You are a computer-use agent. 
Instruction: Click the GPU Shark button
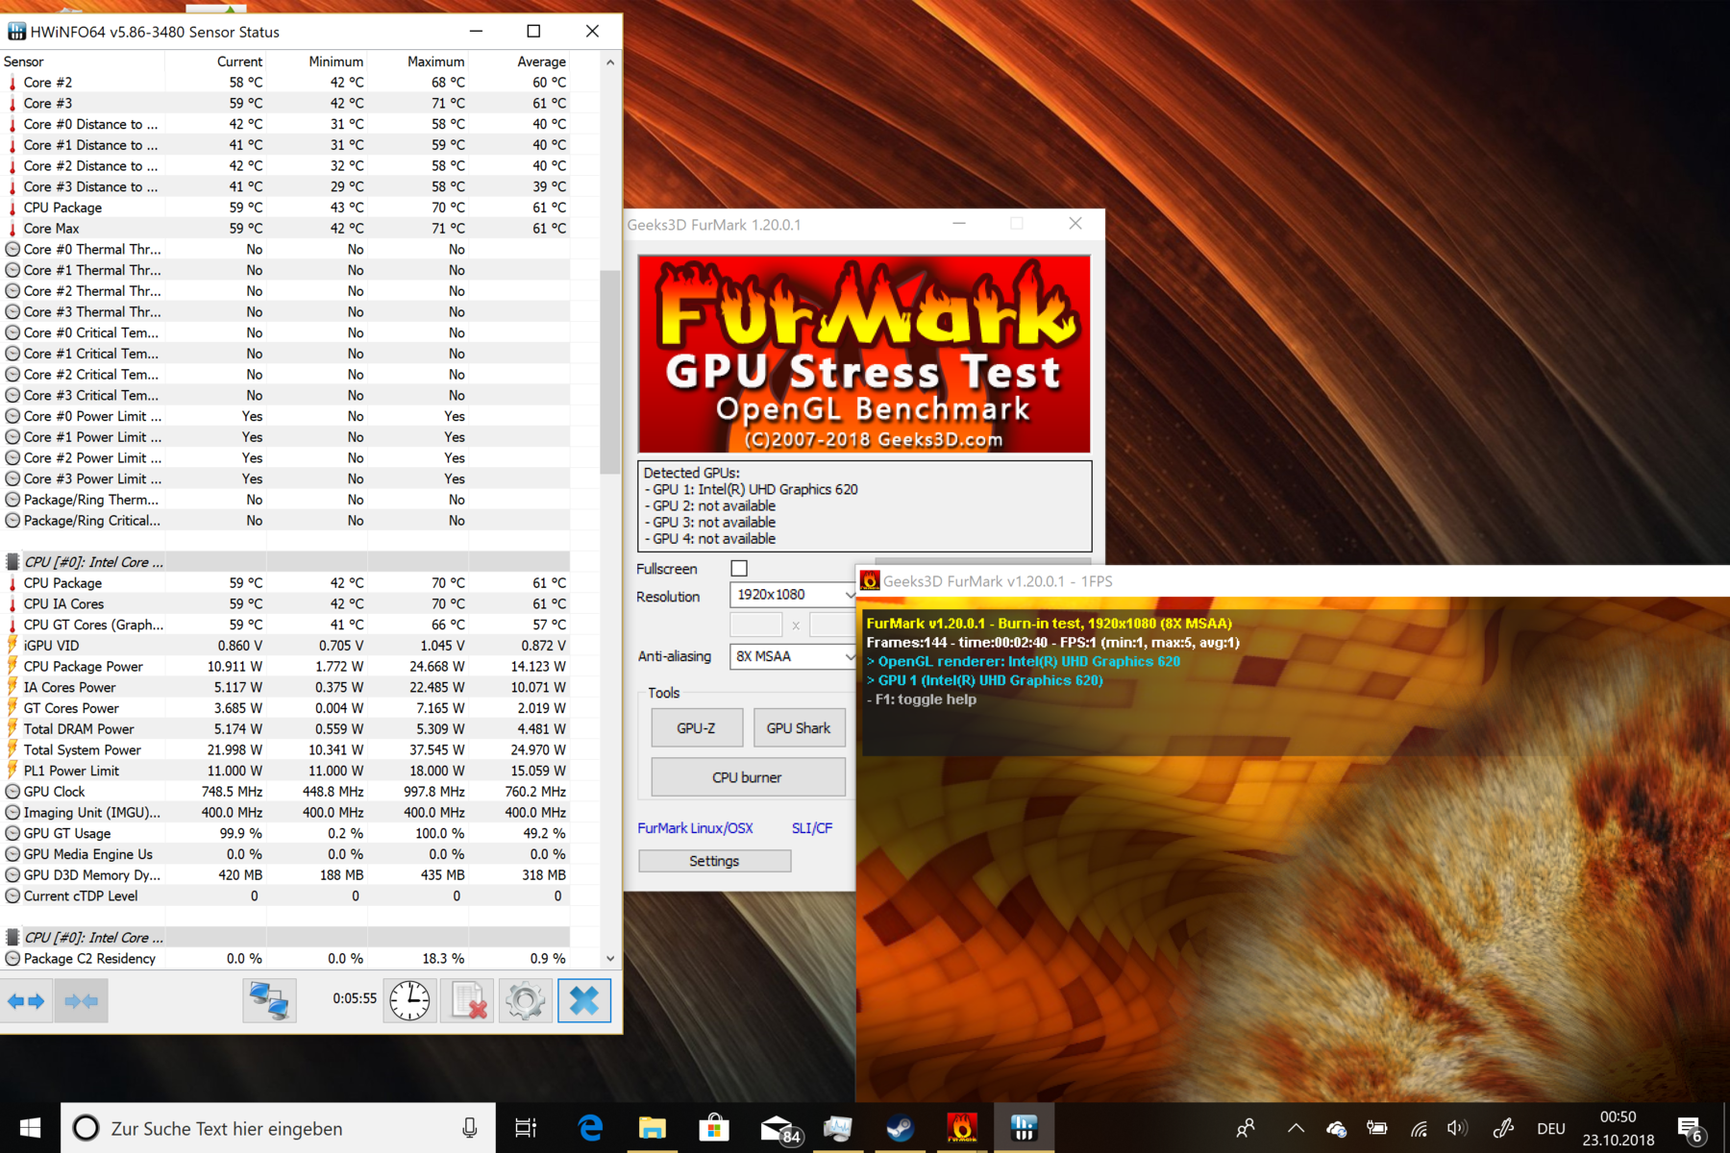pyautogui.click(x=799, y=728)
